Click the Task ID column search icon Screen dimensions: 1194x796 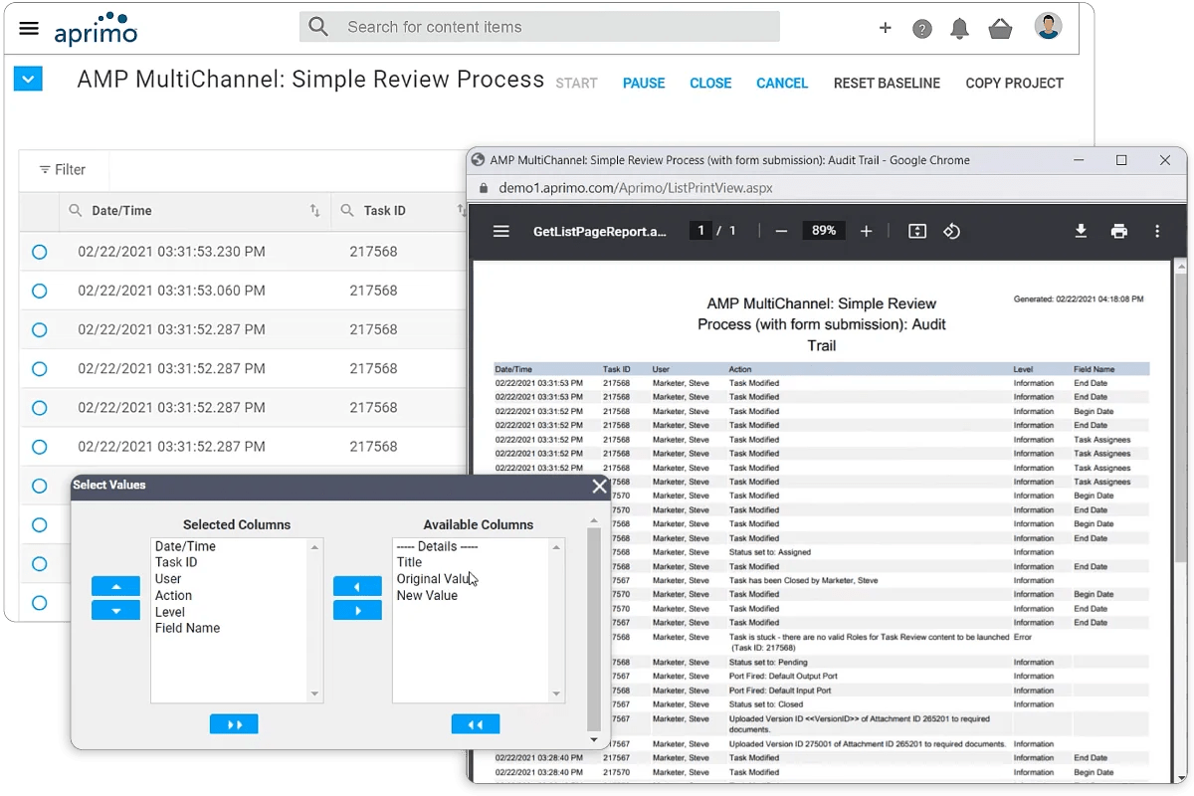347,211
